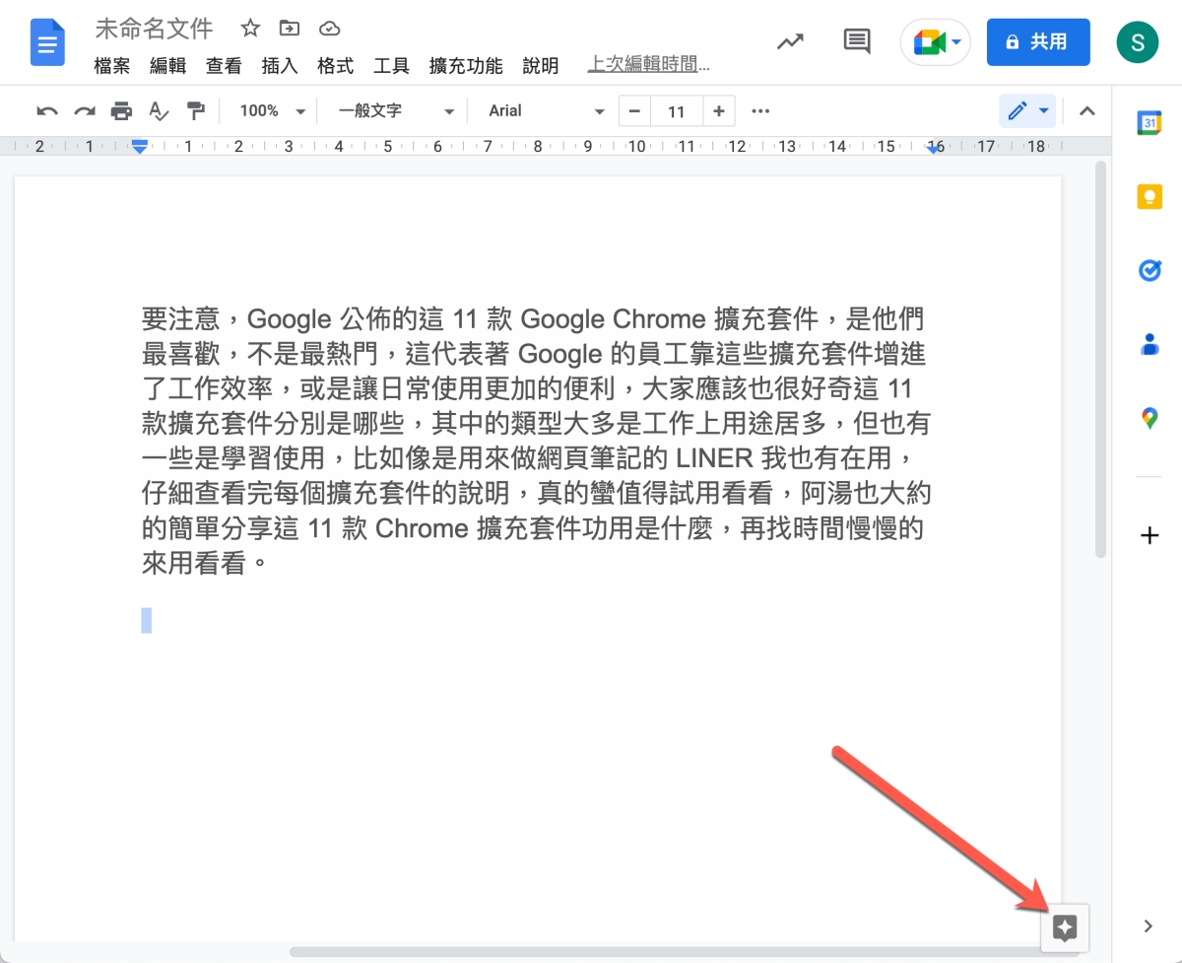Open the 擴充功能 menu
The height and width of the screenshot is (963, 1182).
pyautogui.click(x=465, y=66)
